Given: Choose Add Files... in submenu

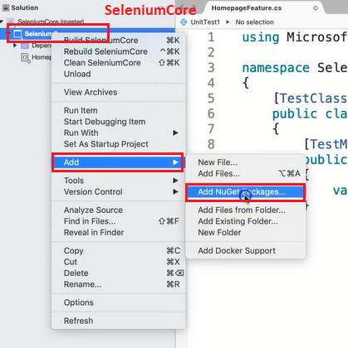Looking at the screenshot, I should pyautogui.click(x=246, y=174).
